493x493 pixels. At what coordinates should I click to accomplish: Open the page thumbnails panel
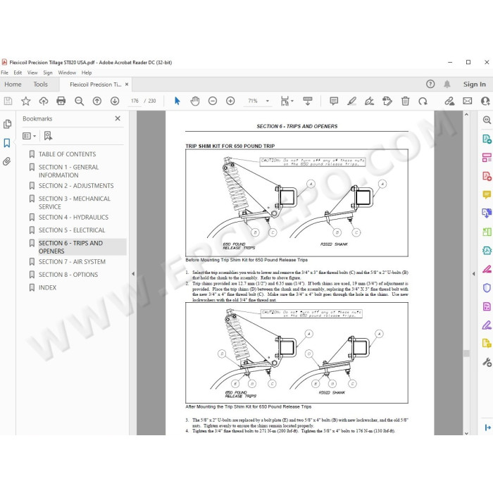point(7,124)
